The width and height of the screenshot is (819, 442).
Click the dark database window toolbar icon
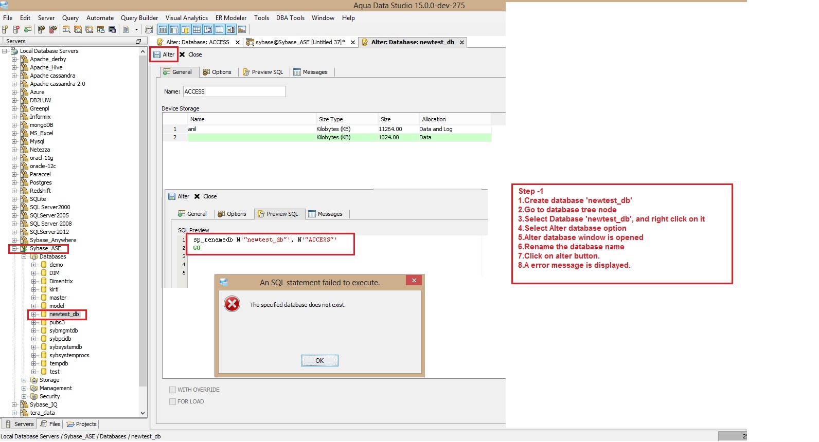pyautogui.click(x=112, y=29)
